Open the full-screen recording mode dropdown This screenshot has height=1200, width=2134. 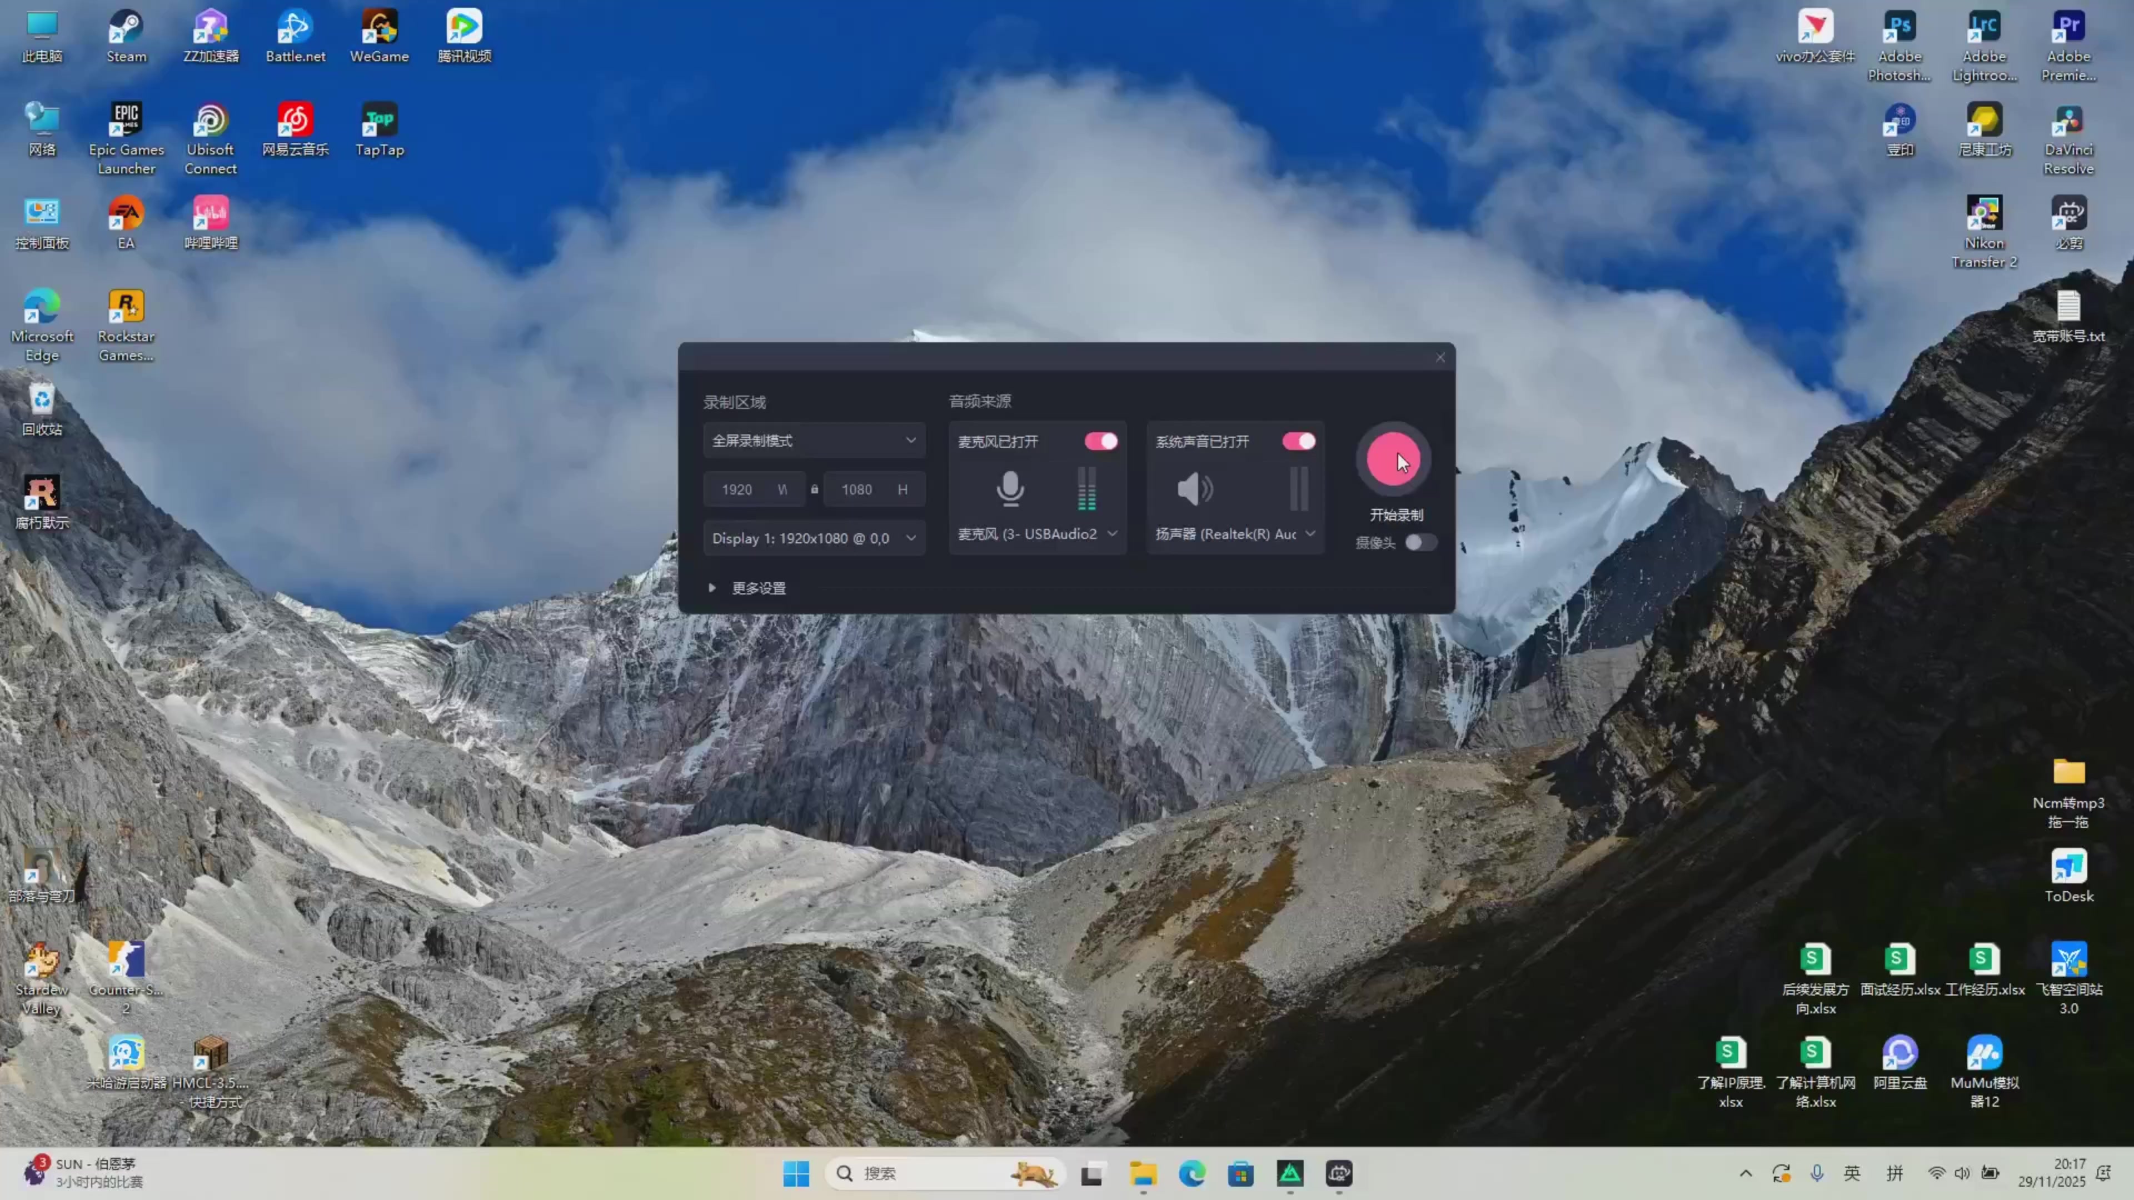pyautogui.click(x=814, y=441)
